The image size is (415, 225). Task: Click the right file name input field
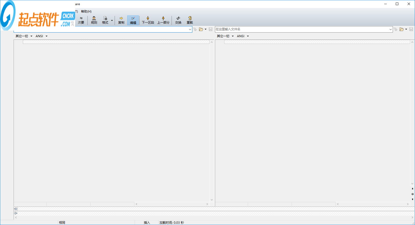pyautogui.click(x=302, y=29)
